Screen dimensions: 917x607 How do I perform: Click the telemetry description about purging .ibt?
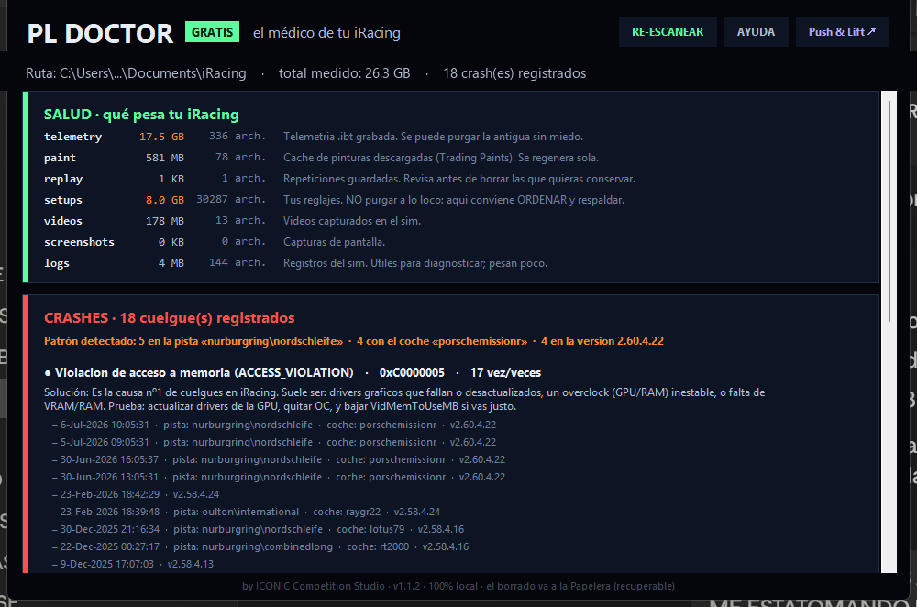click(x=434, y=137)
